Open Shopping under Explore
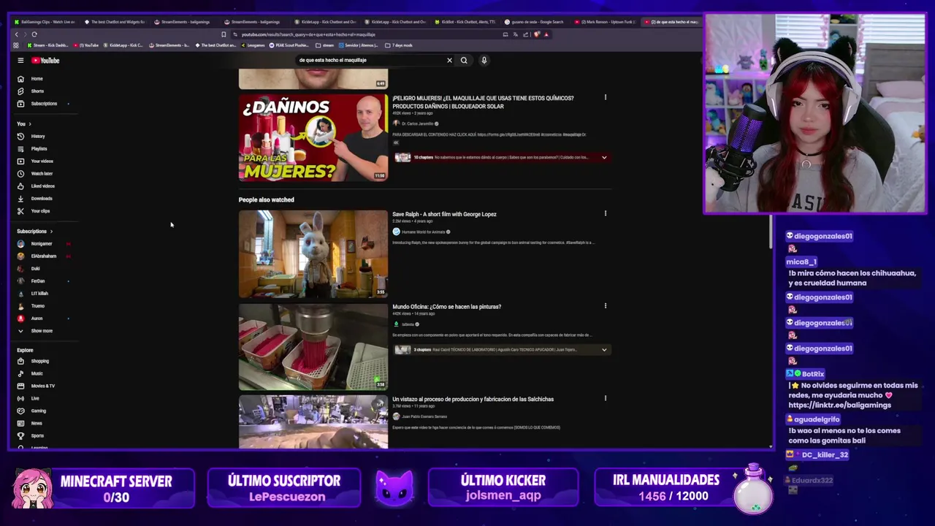The image size is (935, 526). pyautogui.click(x=33, y=362)
